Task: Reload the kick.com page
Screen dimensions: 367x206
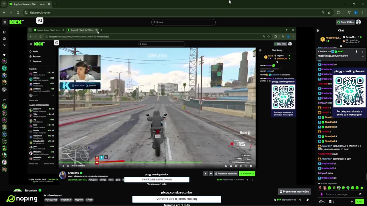Action: (18, 13)
